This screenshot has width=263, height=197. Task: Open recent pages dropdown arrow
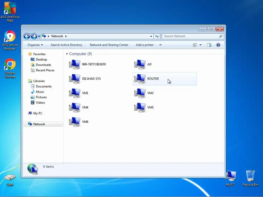point(39,36)
